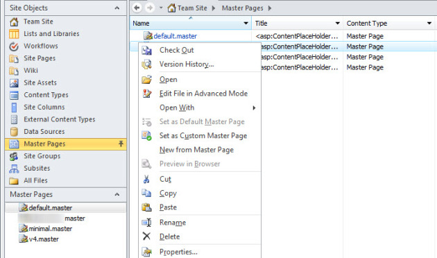
Task: Open the navigation history dropdown arrow
Action: click(161, 8)
